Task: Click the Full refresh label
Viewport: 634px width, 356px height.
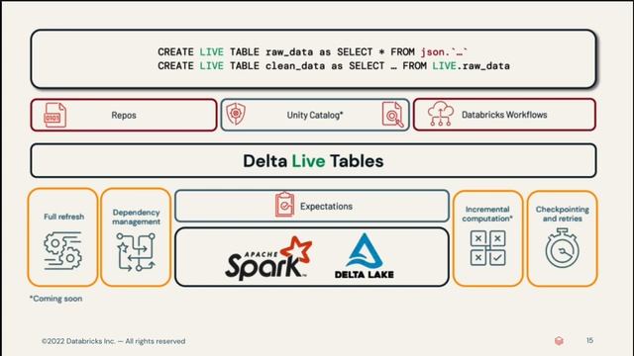Action: [x=63, y=217]
